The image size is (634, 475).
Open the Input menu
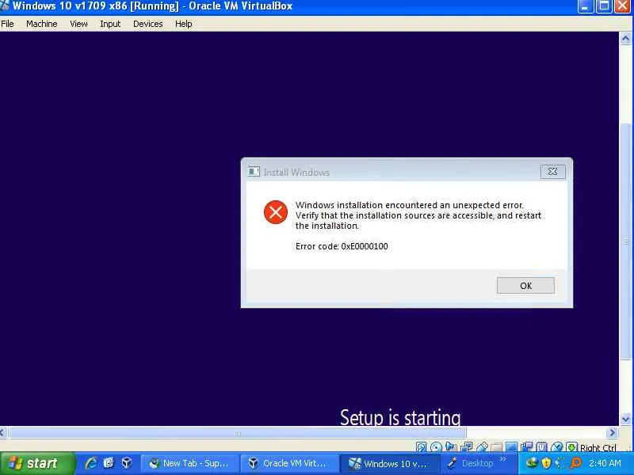click(x=110, y=24)
